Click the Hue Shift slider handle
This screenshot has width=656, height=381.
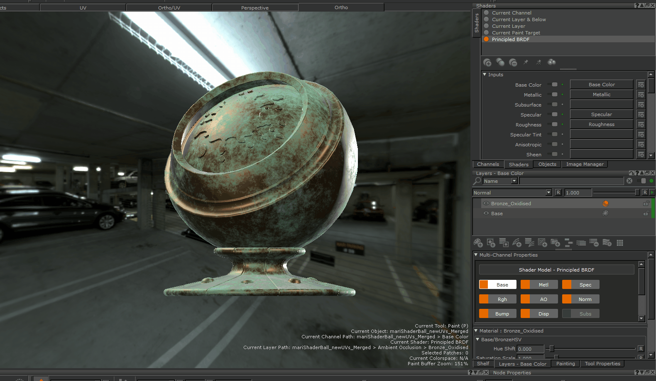(x=551, y=349)
